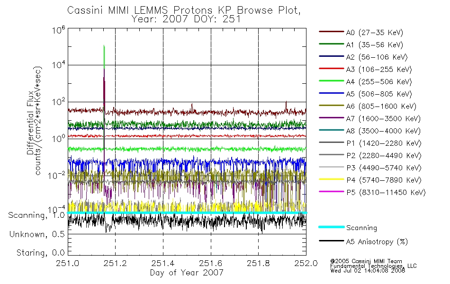This screenshot has width=450, height=284.
Task: Click the Scanning, 1.0 axis label
Action: [x=36, y=215]
